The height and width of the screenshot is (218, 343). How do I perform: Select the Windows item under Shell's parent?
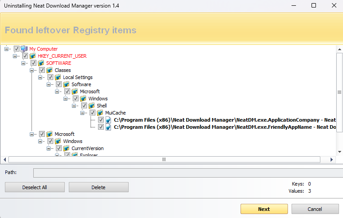click(x=98, y=99)
